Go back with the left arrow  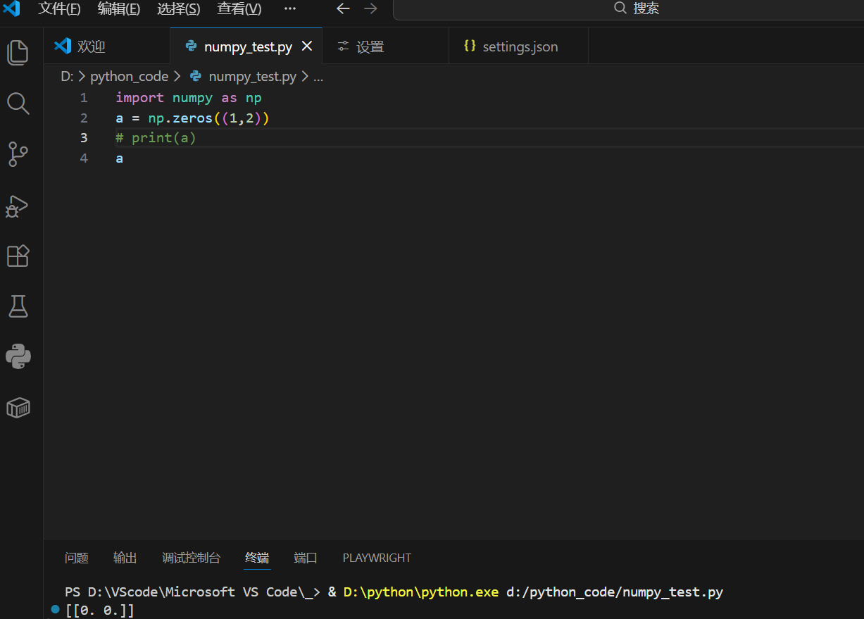click(343, 9)
